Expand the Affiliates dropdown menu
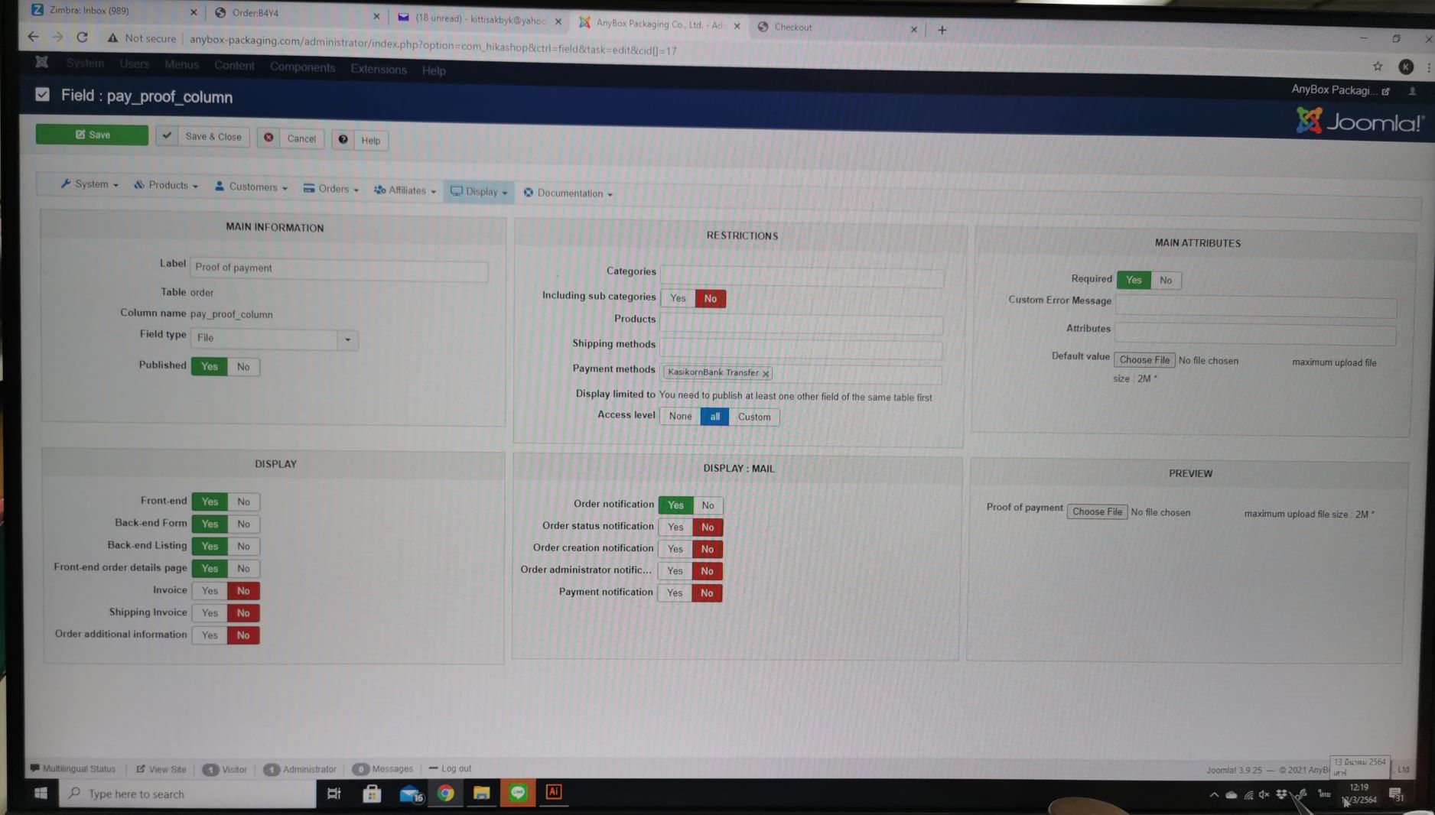Viewport: 1435px width, 815px height. [x=405, y=190]
